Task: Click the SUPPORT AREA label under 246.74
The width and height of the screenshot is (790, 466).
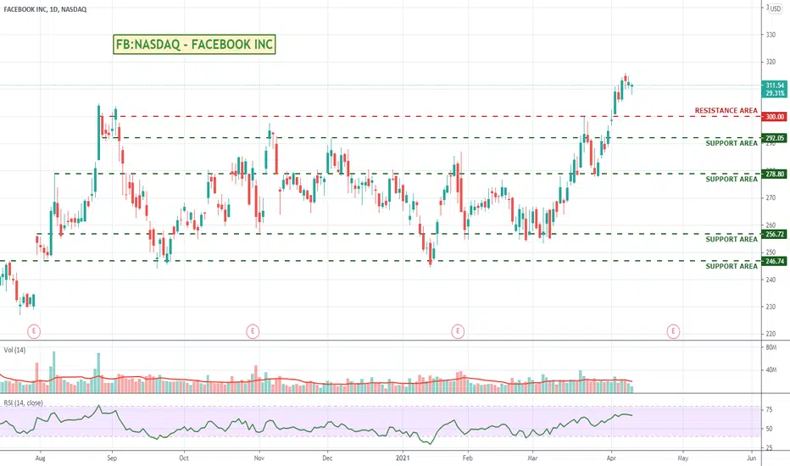Action: point(732,266)
